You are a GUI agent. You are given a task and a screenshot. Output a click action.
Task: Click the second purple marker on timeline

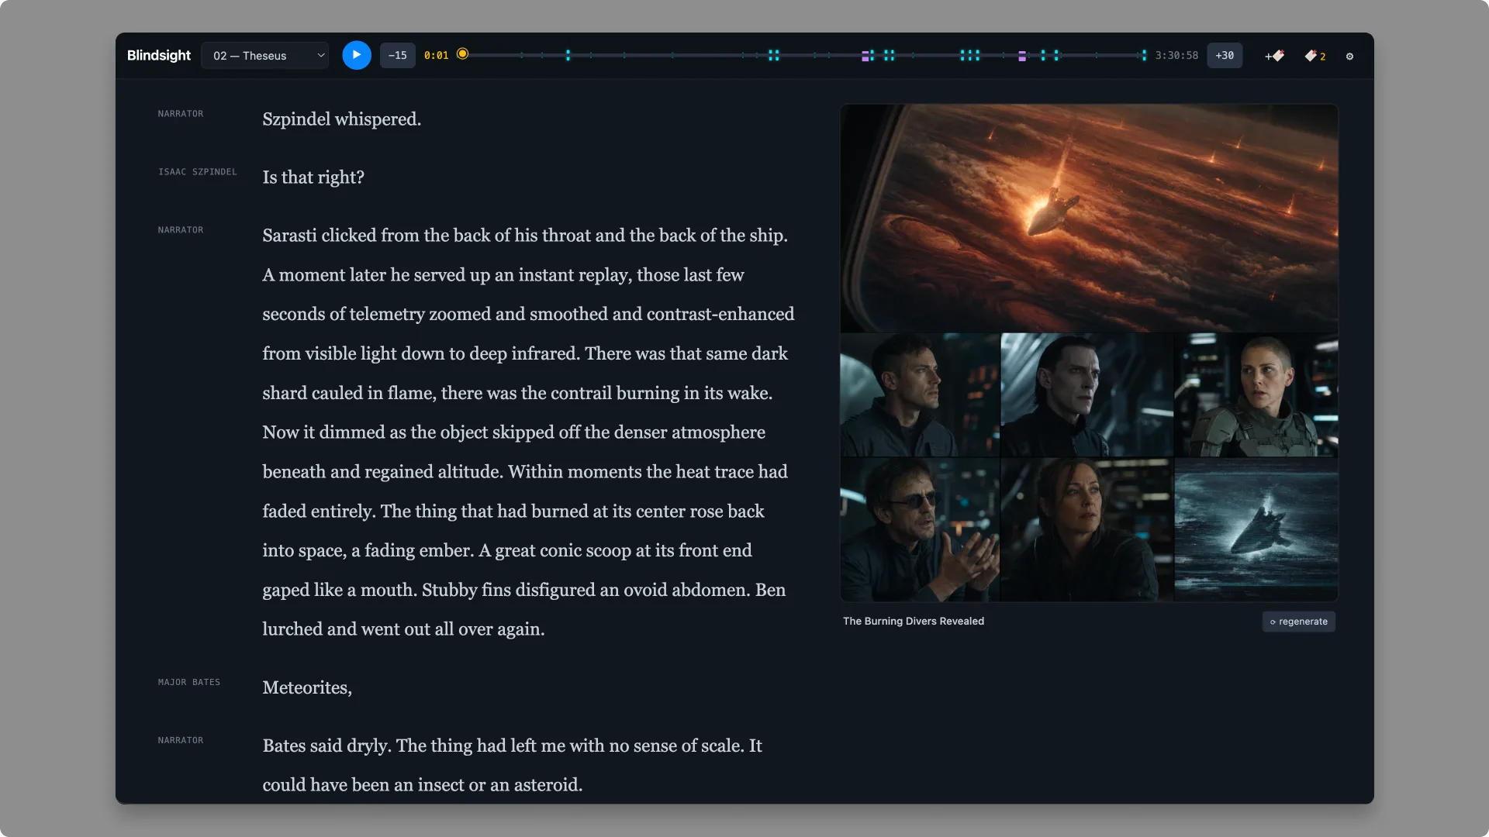1022,56
